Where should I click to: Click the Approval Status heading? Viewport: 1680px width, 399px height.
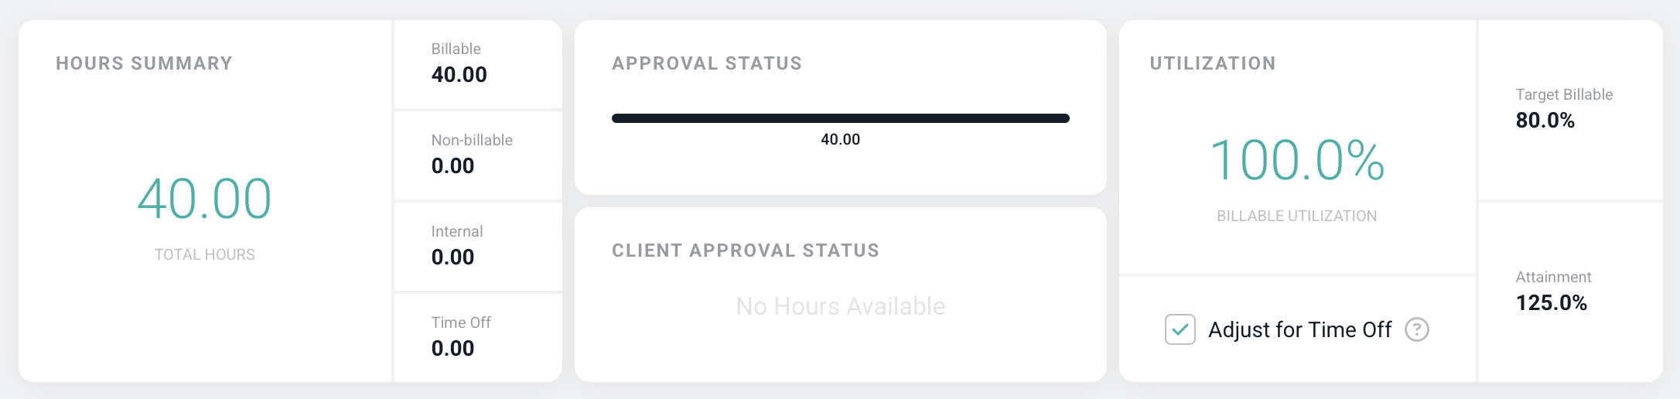pos(707,63)
